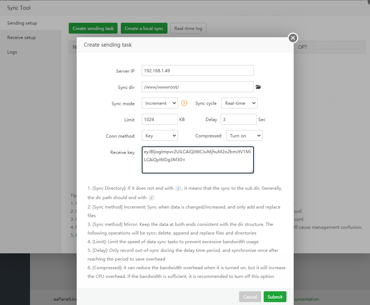Click the folder browse icon beside Sync dir
The image size is (370, 305).
258,87
